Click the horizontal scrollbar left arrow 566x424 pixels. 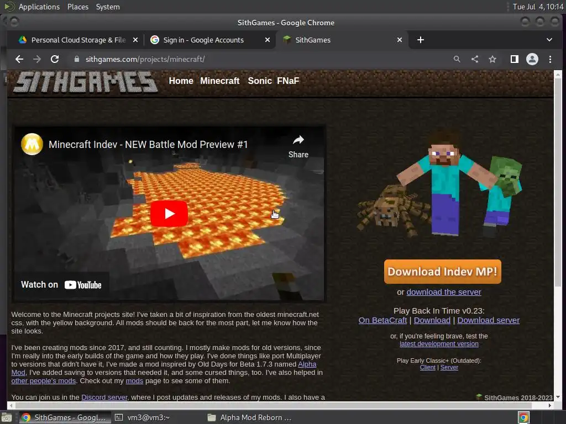click(x=11, y=405)
